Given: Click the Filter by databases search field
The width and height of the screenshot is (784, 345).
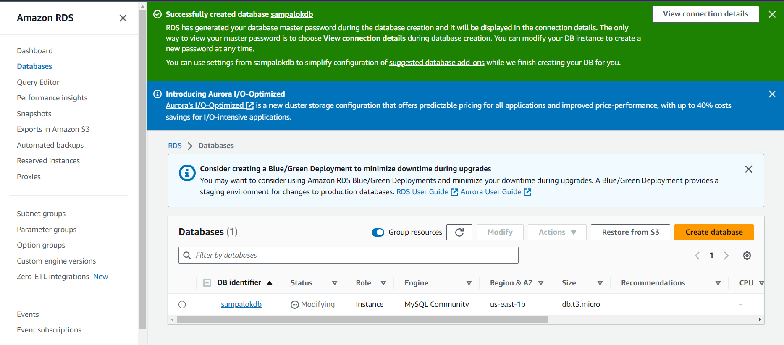Looking at the screenshot, I should tap(349, 255).
